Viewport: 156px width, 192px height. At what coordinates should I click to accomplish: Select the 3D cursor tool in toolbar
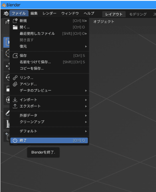[x=7, y=54]
